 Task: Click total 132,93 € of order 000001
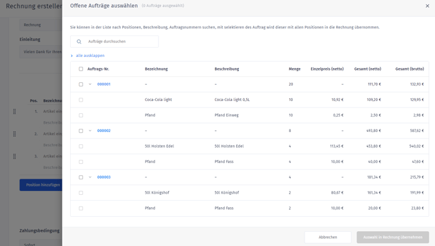(x=417, y=84)
